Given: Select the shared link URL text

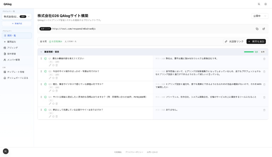Looking at the screenshot, I should (74, 29).
